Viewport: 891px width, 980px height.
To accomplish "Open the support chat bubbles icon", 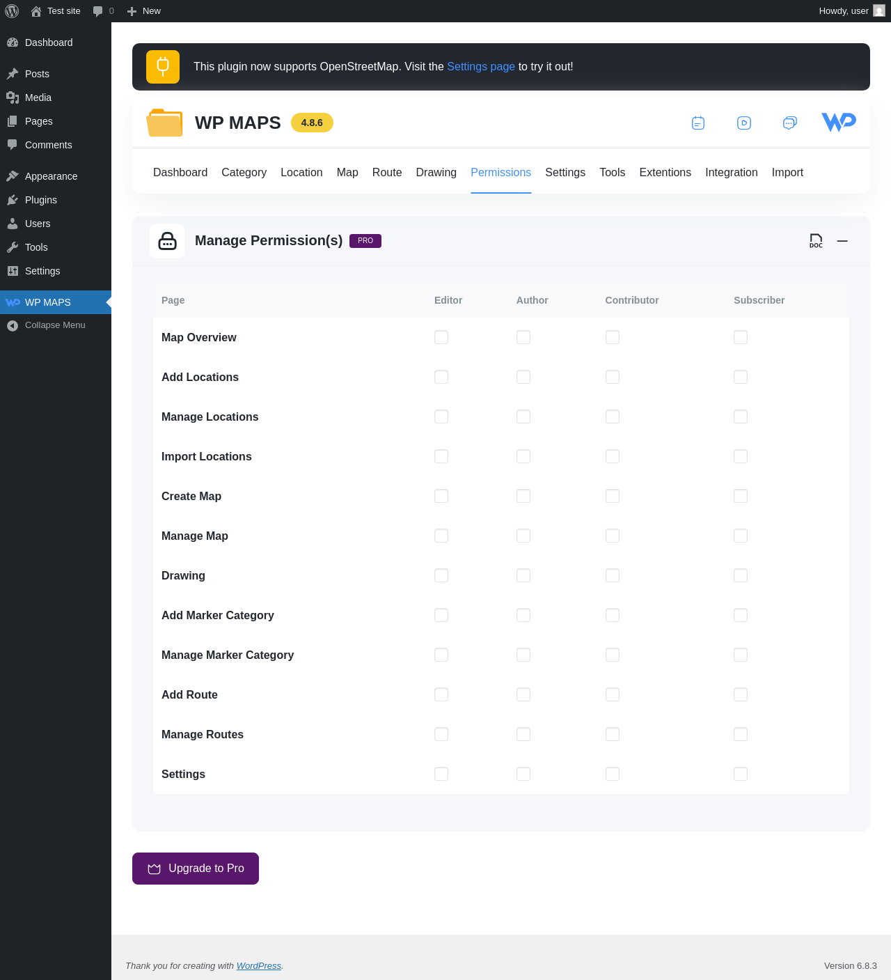I will [789, 123].
